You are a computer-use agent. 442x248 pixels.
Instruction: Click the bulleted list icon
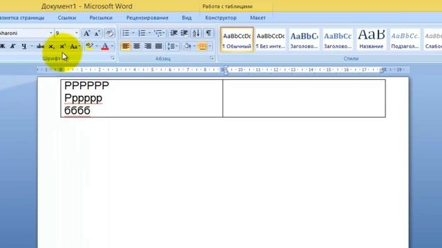[126, 33]
